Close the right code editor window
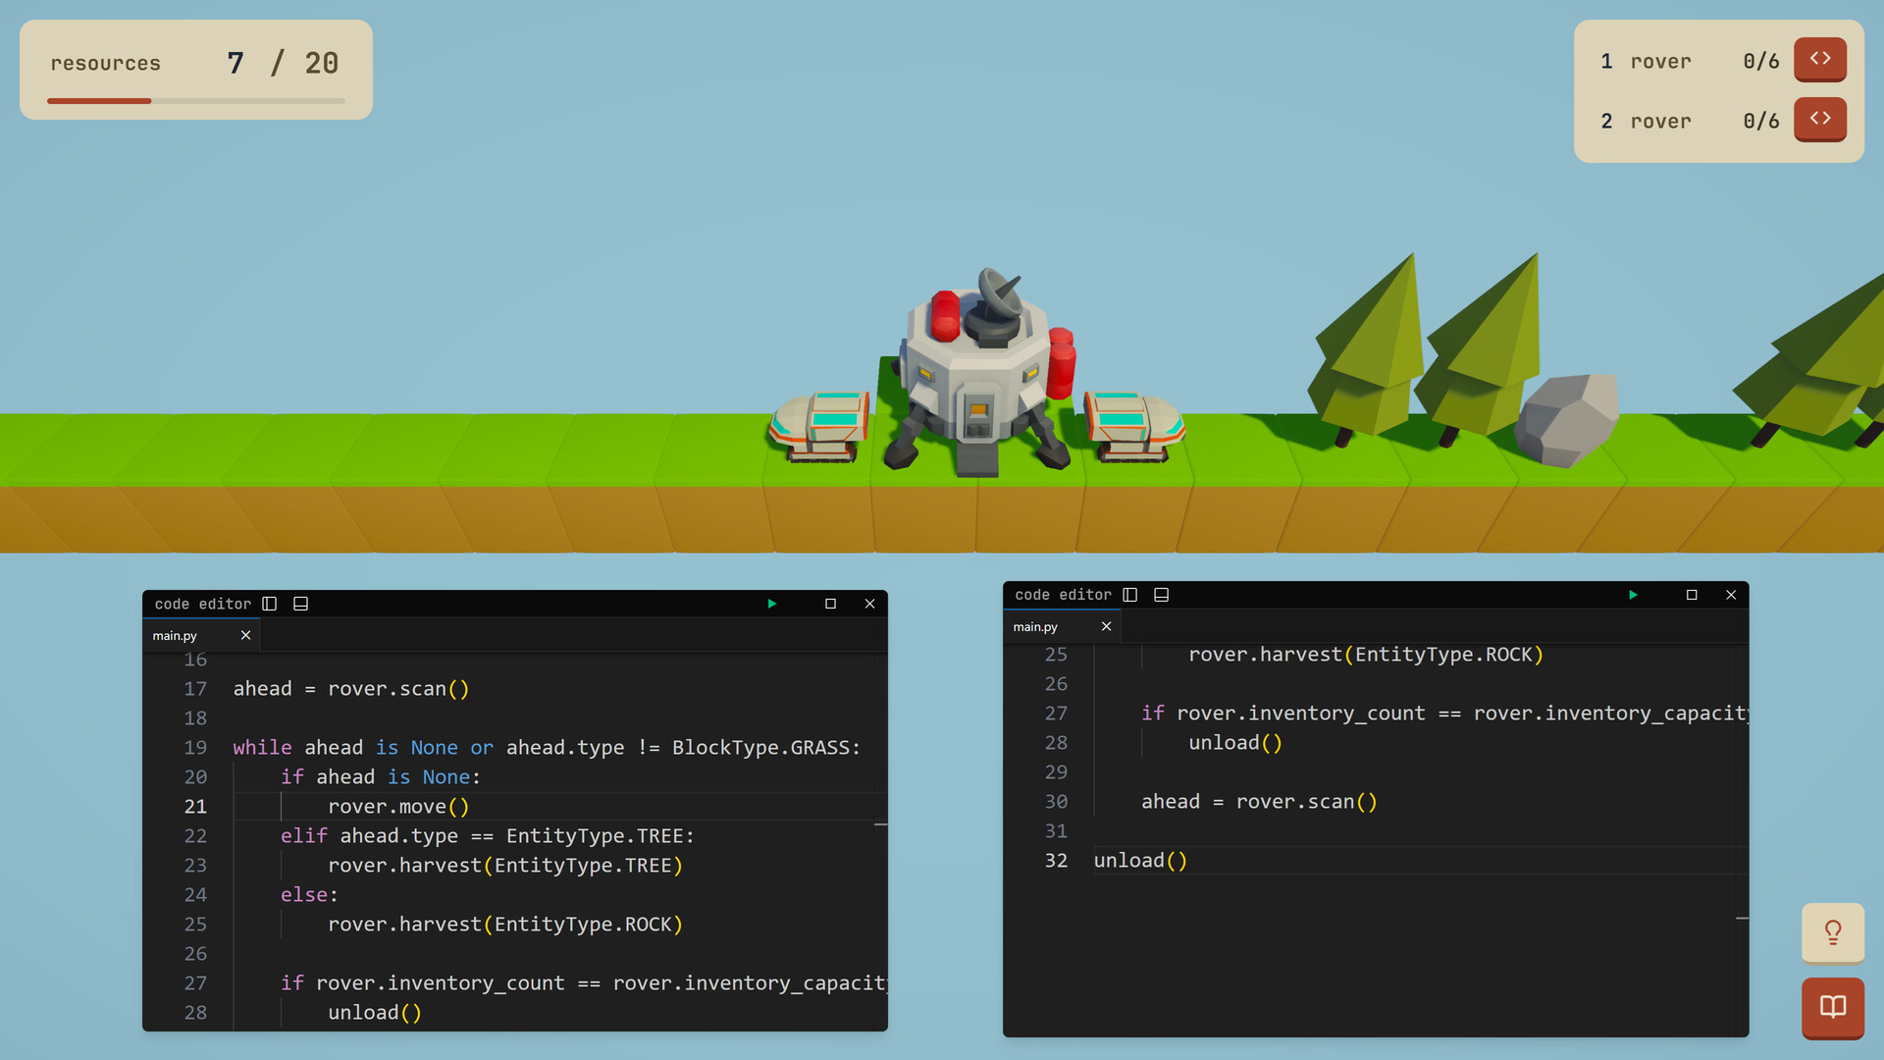Viewport: 1884px width, 1060px height. pos(1731,595)
